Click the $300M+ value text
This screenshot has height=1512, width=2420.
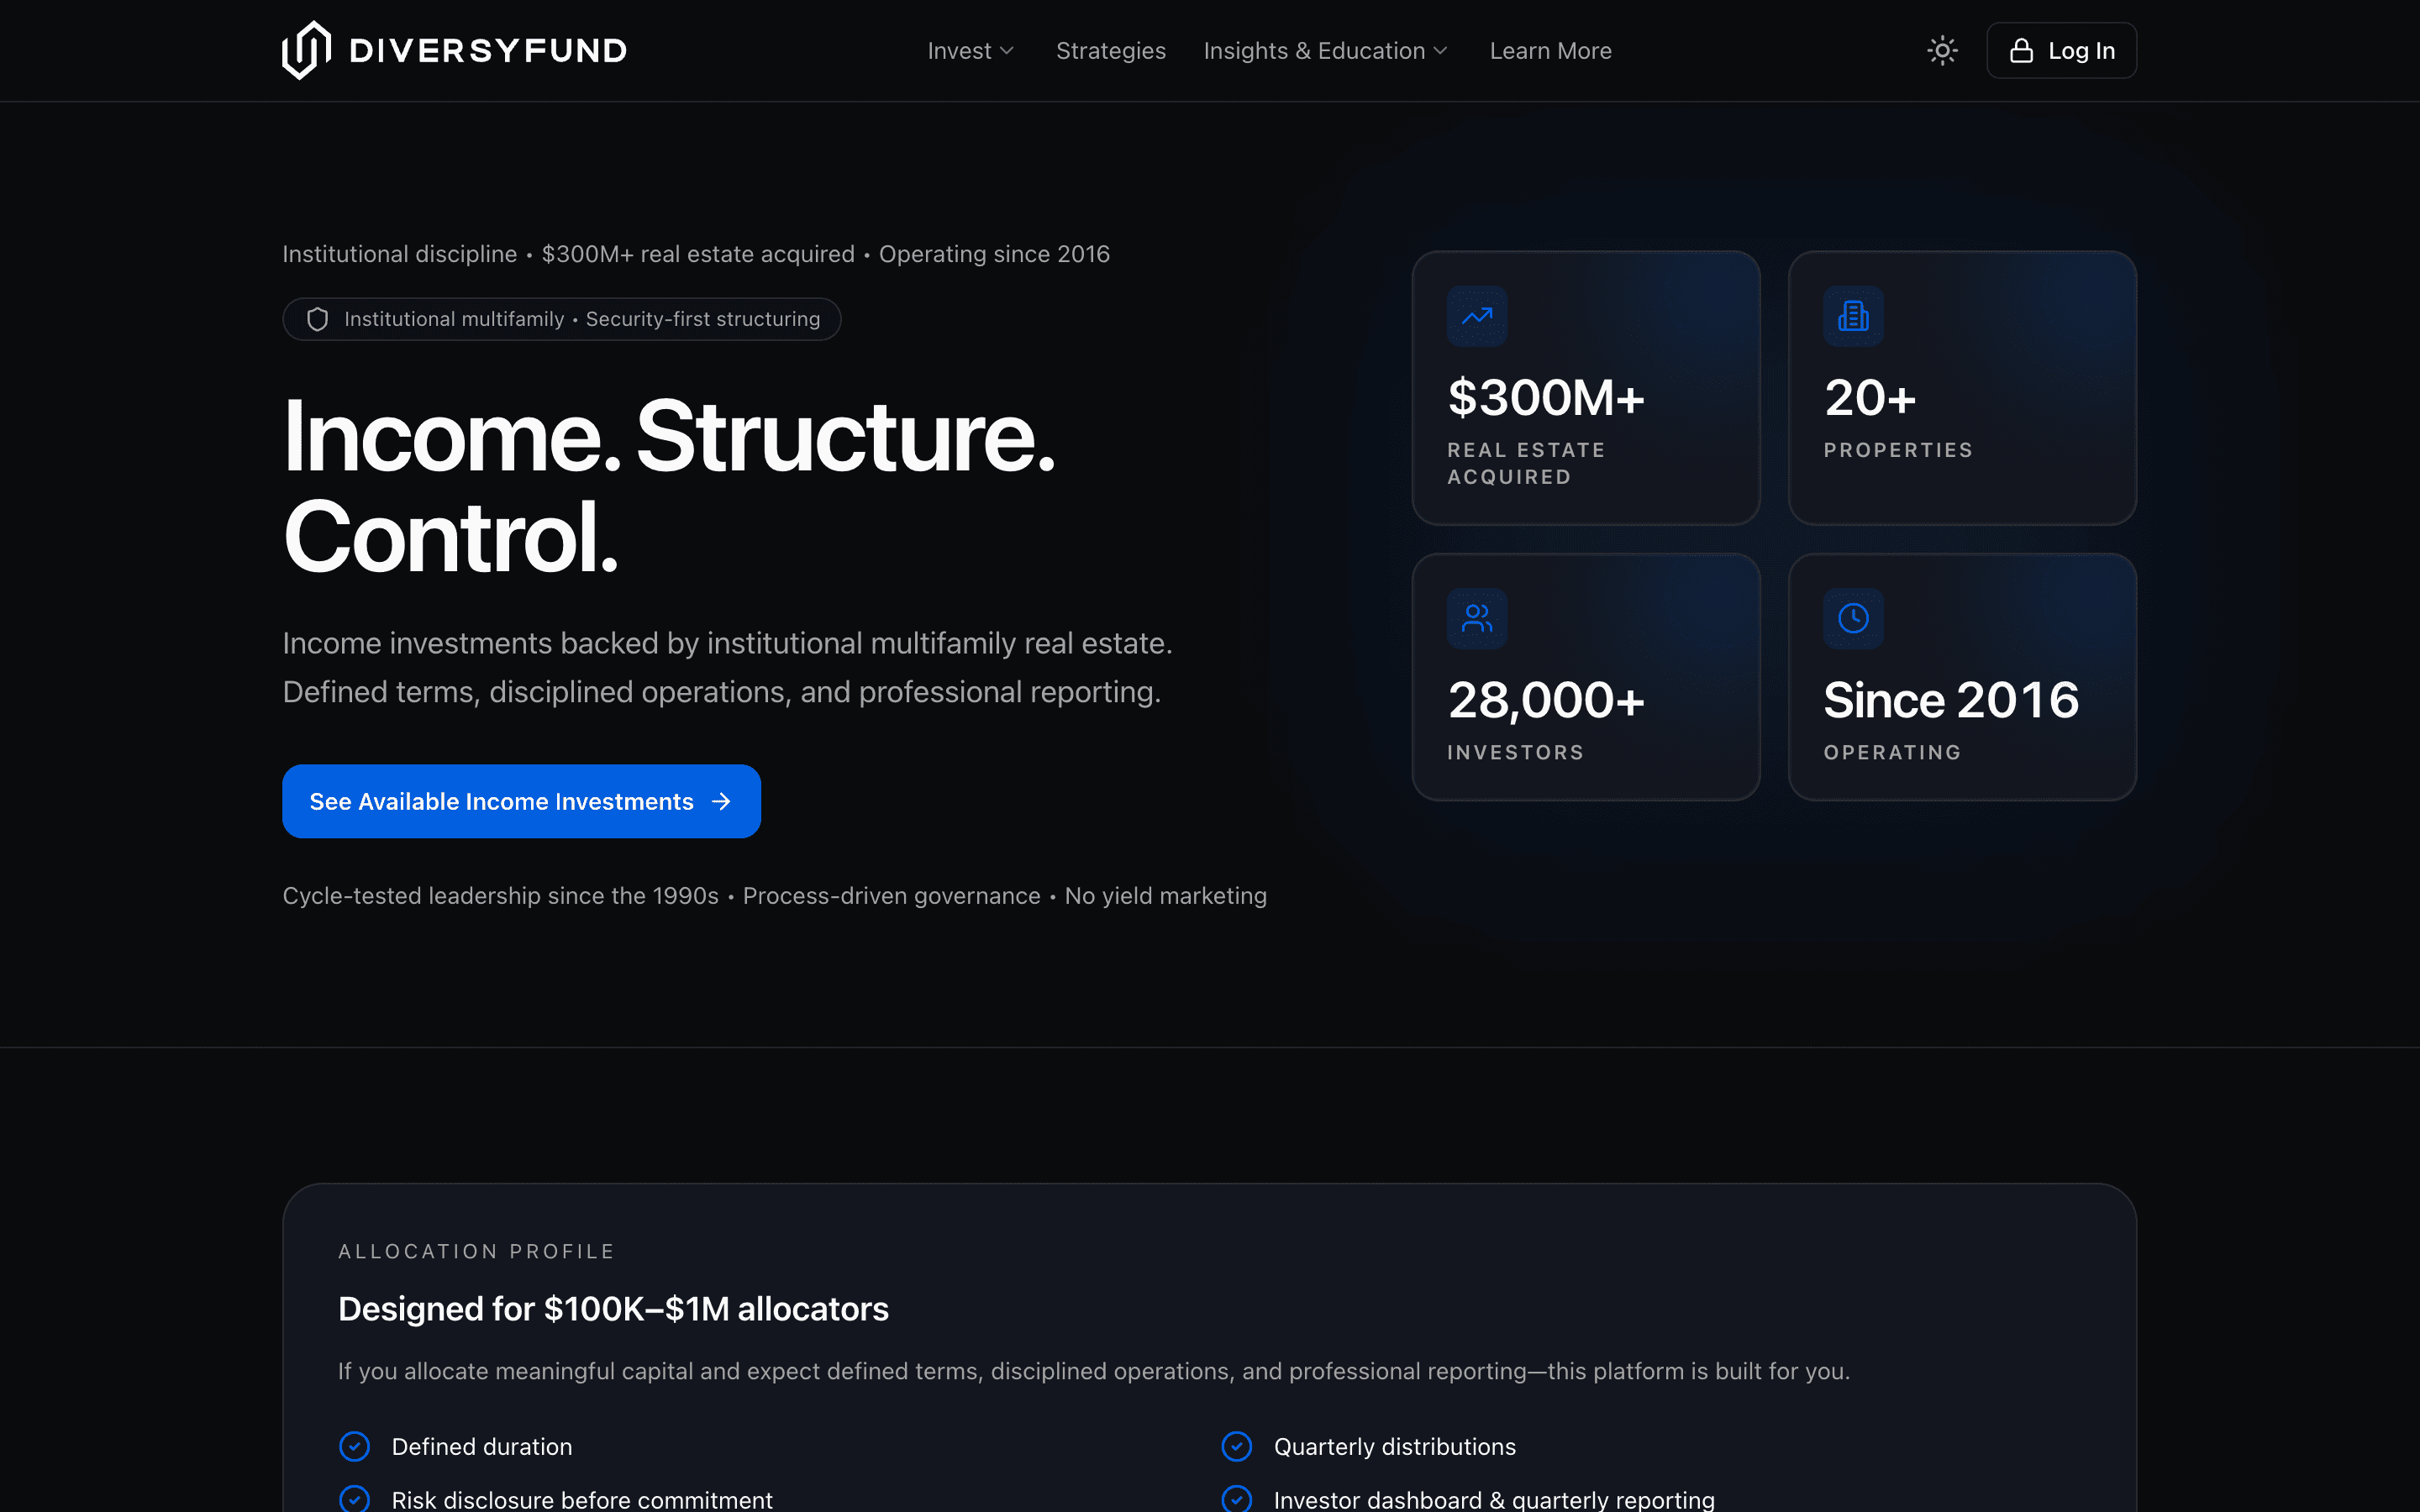(1546, 397)
